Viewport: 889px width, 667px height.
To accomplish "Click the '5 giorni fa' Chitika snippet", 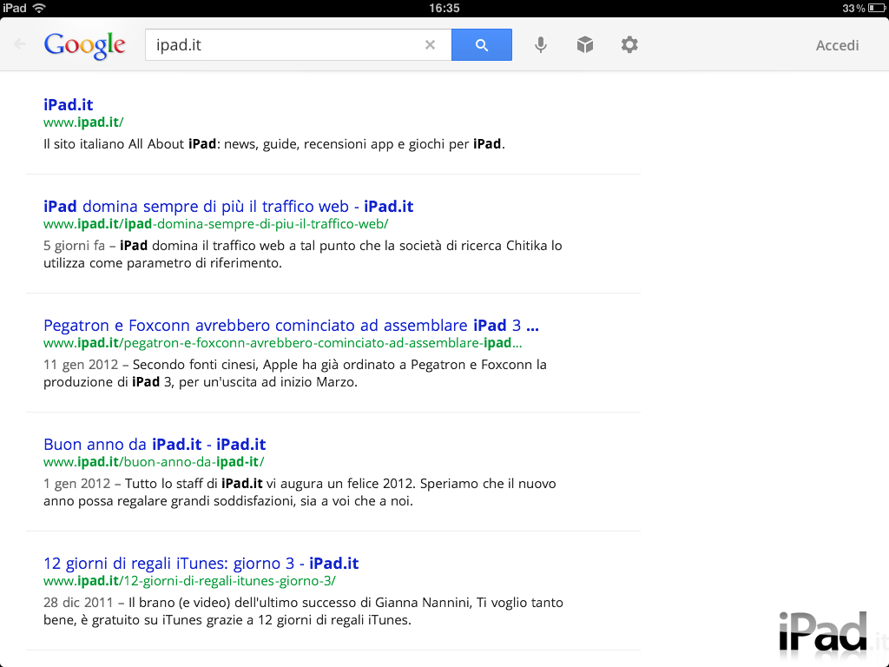I will point(303,254).
